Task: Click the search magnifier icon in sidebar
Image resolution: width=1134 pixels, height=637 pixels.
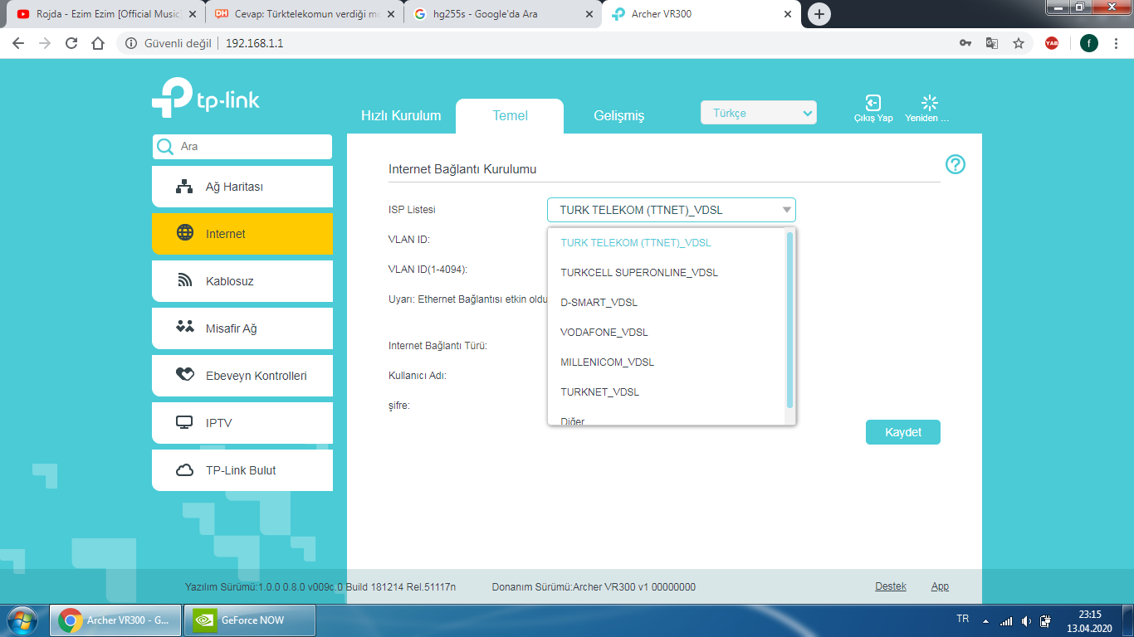Action: [x=165, y=146]
